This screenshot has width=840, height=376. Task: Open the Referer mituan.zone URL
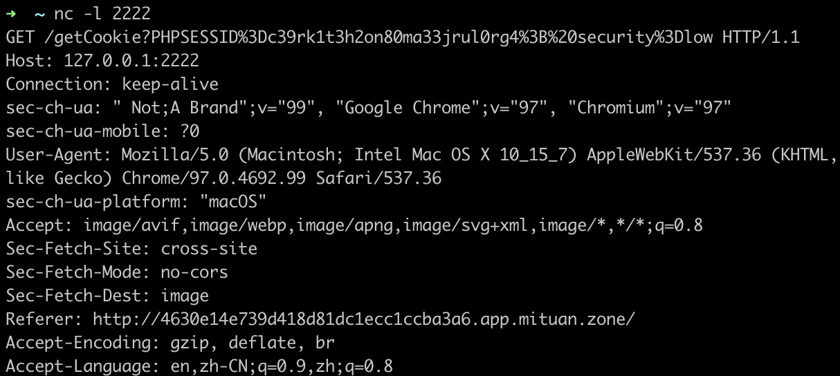(364, 319)
